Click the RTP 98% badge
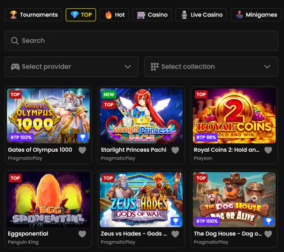Viewport: 284px width, 252px height. point(206,137)
